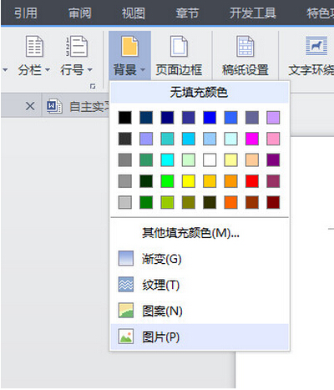Screen dimensions: 334x390
Task: Pick the light cyan swatch in second row
Action: coord(230,139)
